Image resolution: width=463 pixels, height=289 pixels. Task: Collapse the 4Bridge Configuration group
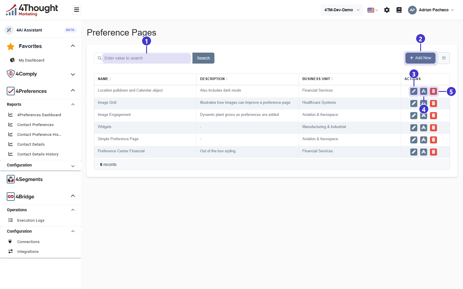click(73, 231)
